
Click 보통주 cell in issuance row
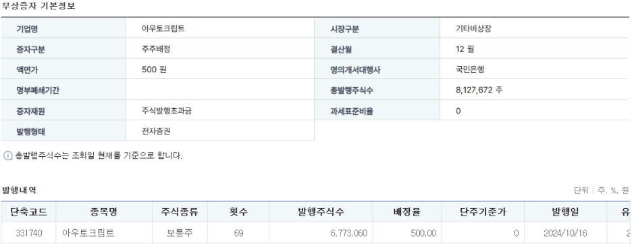coord(180,233)
